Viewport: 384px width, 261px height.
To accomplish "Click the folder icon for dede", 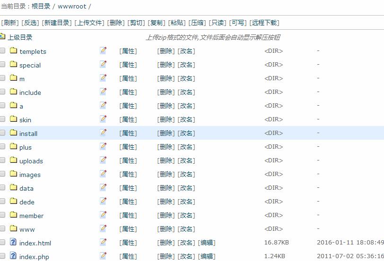I will pos(13,202).
